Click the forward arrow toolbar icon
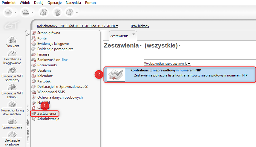256x147 pixels. 25,12
